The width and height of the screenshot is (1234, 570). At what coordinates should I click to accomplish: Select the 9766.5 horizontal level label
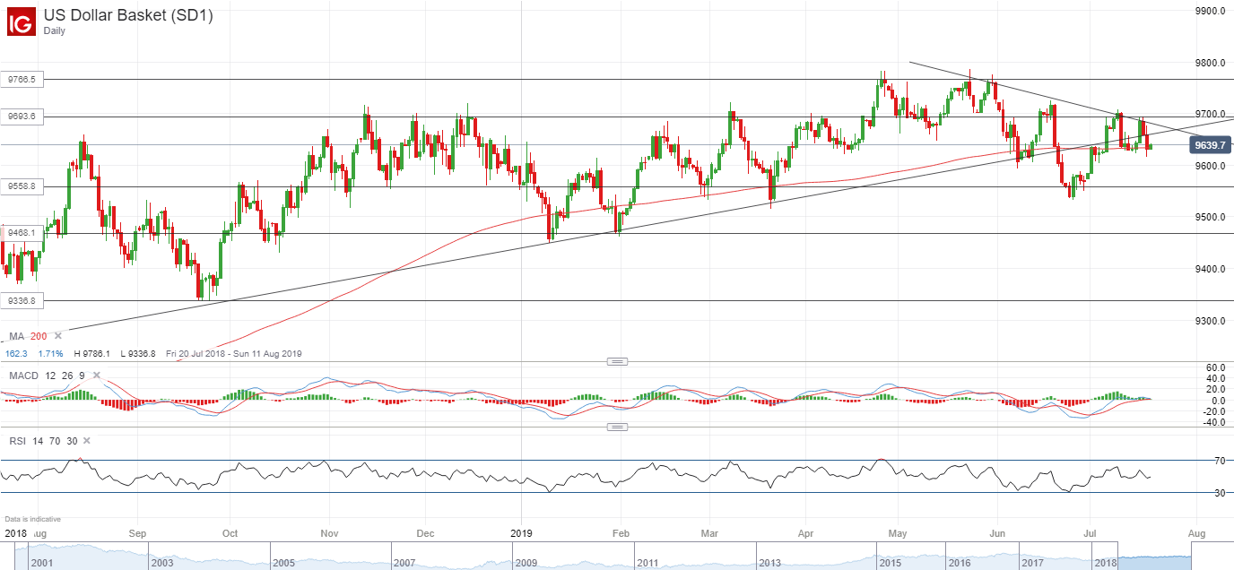click(x=22, y=80)
